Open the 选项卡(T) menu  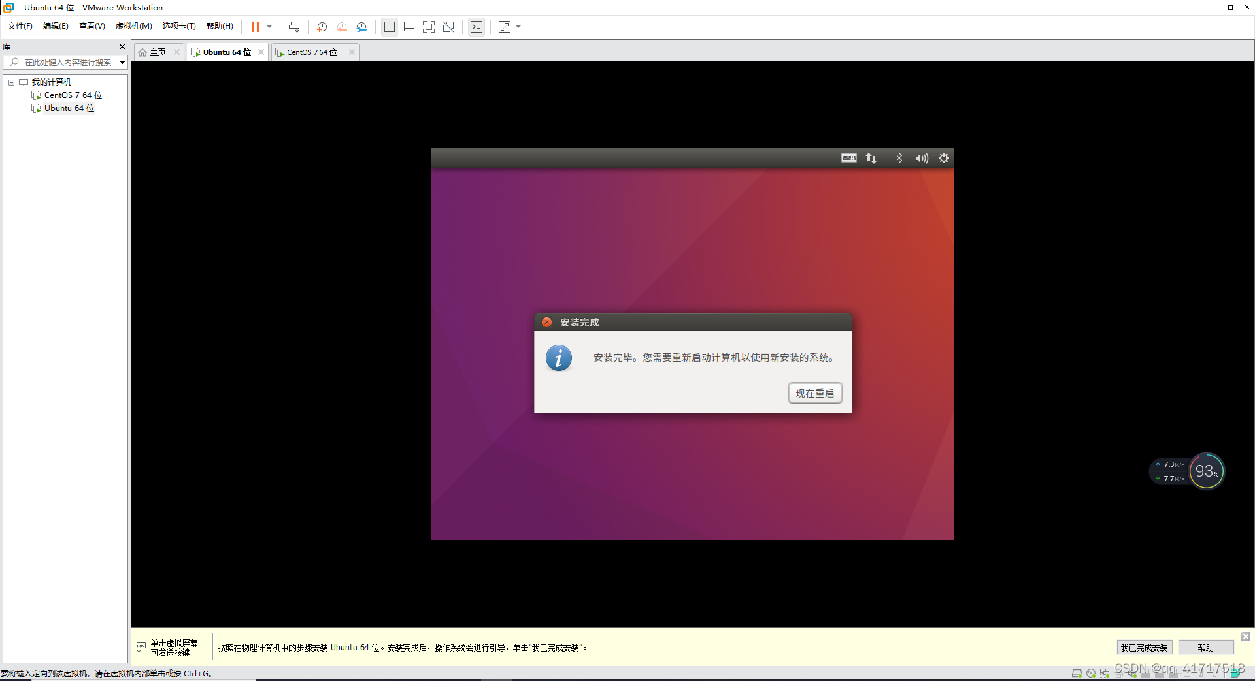click(179, 26)
